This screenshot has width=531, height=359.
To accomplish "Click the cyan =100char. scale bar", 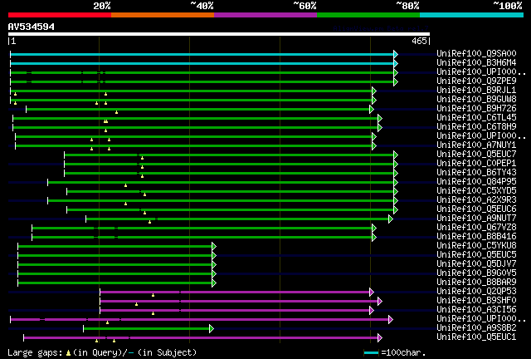I will [x=371, y=353].
